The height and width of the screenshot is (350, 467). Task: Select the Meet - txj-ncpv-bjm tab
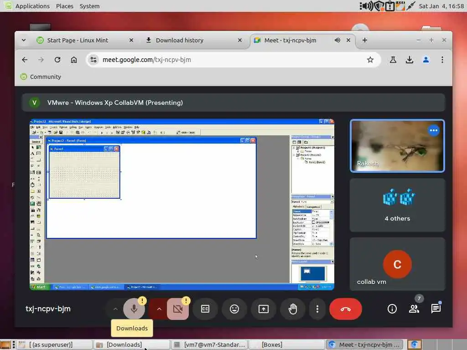click(291, 40)
